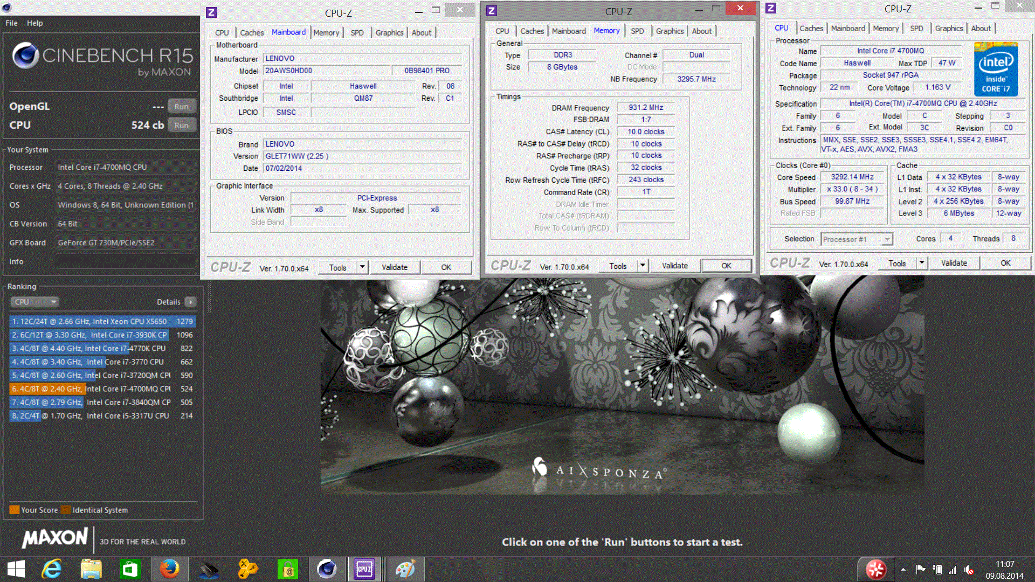This screenshot has height=582, width=1035.
Task: Open Action Center flag icon
Action: tap(920, 569)
